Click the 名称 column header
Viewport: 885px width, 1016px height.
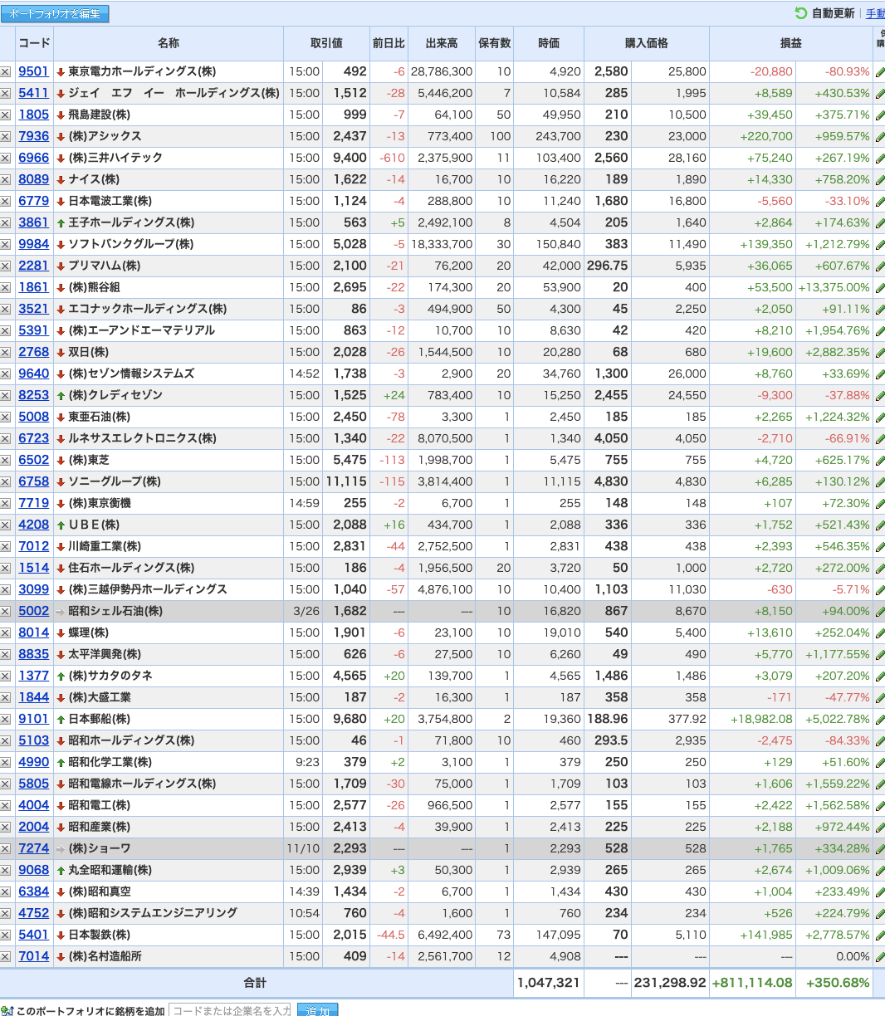click(x=169, y=43)
